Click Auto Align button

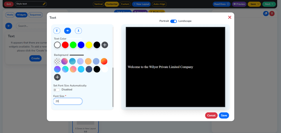(x=159, y=4)
